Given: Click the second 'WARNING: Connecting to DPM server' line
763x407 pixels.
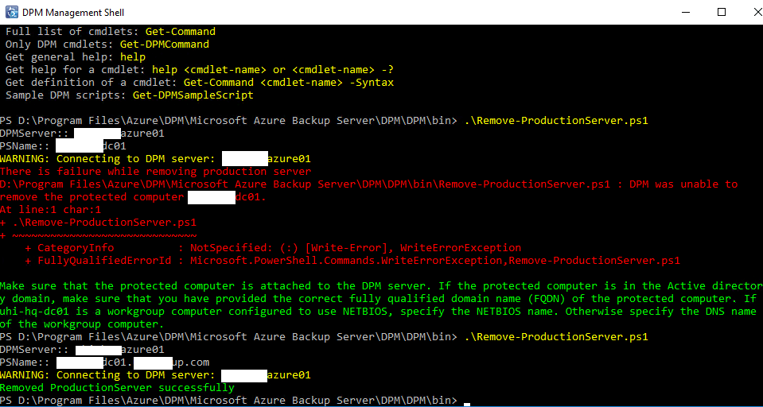Looking at the screenshot, I should point(155,375).
